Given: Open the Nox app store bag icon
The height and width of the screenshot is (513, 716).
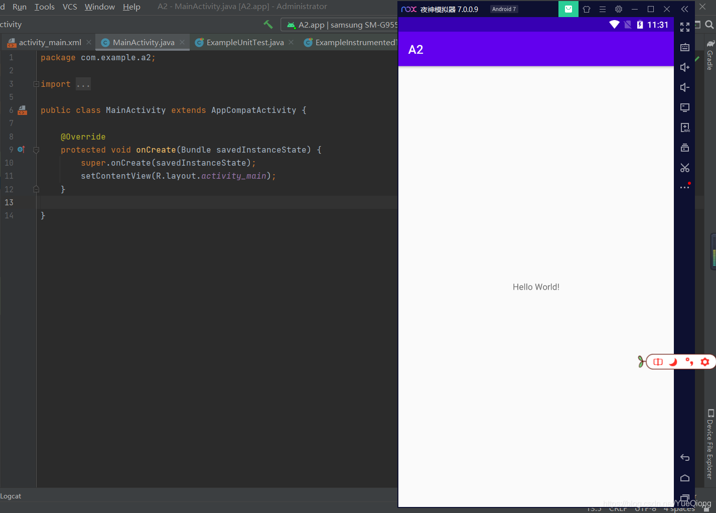Looking at the screenshot, I should pos(568,9).
